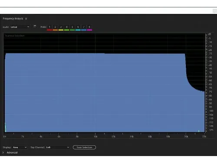Screen dimensions: 217x163
Task: Expand the Advanced section chevron
Action: (3, 153)
